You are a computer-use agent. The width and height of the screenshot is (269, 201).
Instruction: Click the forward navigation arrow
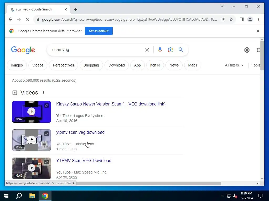(x=19, y=19)
